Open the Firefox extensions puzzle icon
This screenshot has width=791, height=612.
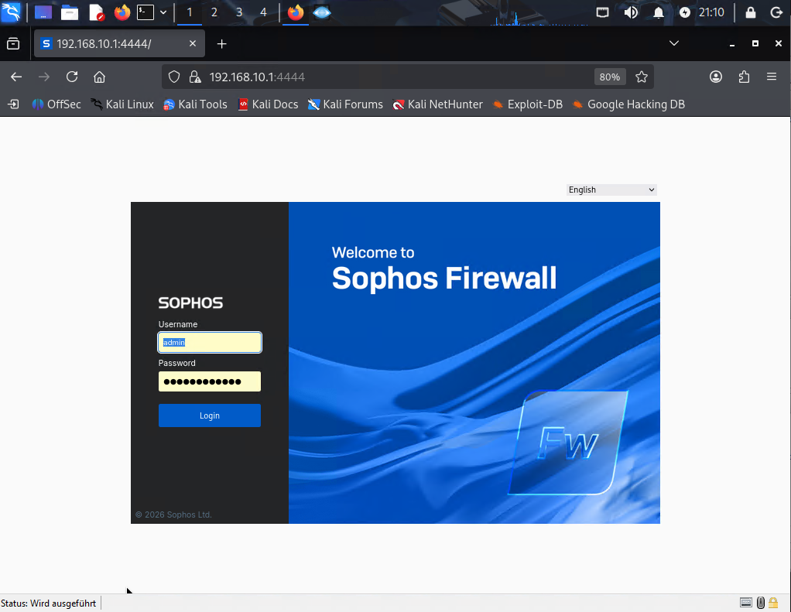(744, 77)
